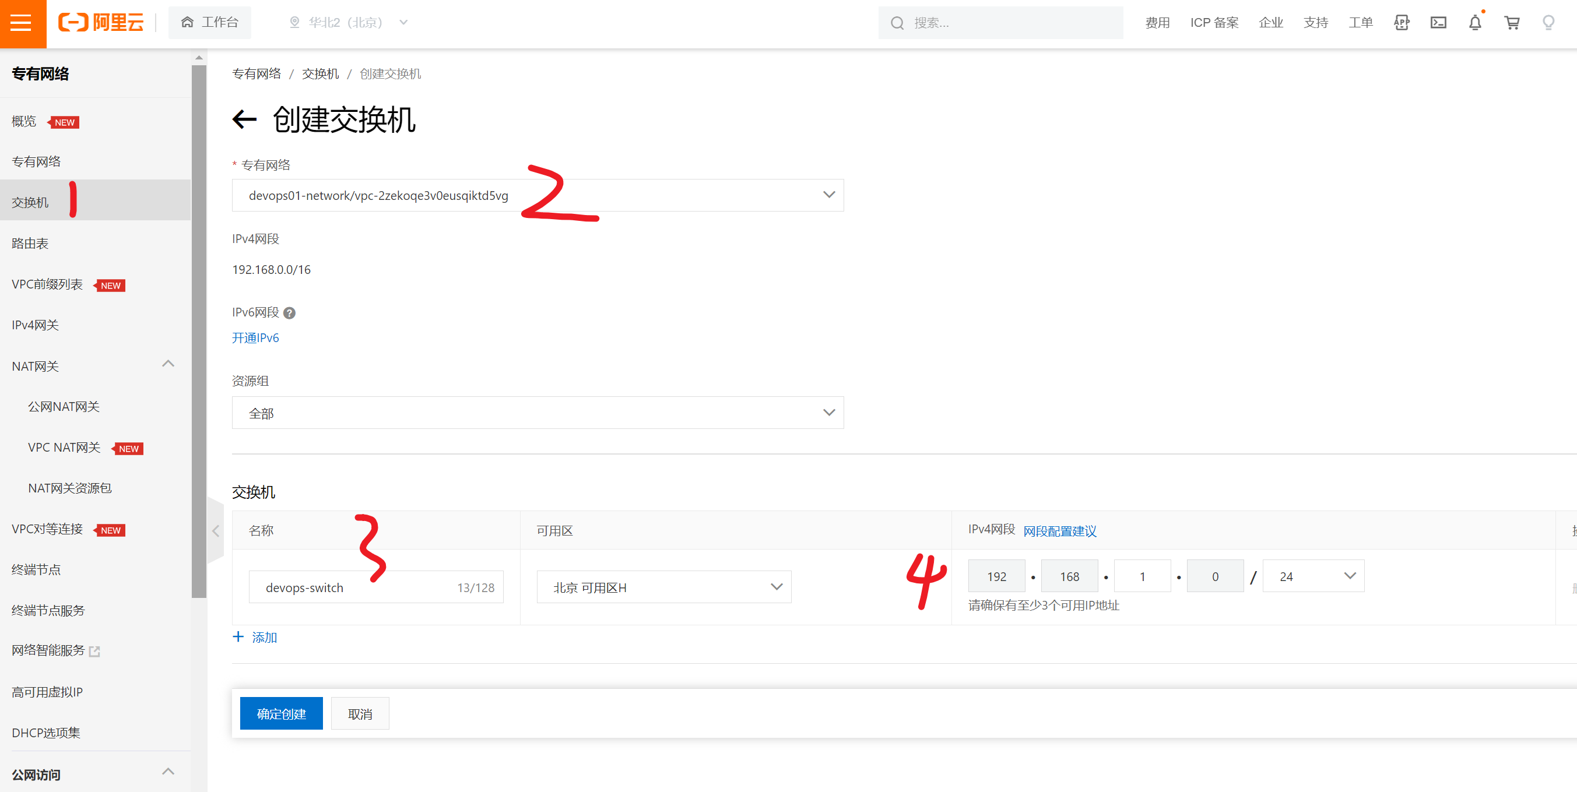
Task: Open the 可用区 dropdown 北京 可用区H
Action: tap(663, 587)
